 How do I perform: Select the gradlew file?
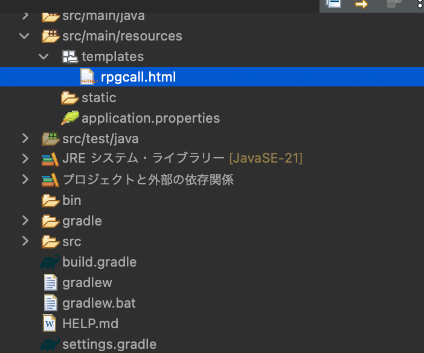(87, 283)
